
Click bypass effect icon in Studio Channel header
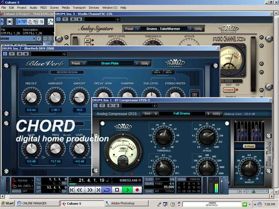(x=65, y=19)
